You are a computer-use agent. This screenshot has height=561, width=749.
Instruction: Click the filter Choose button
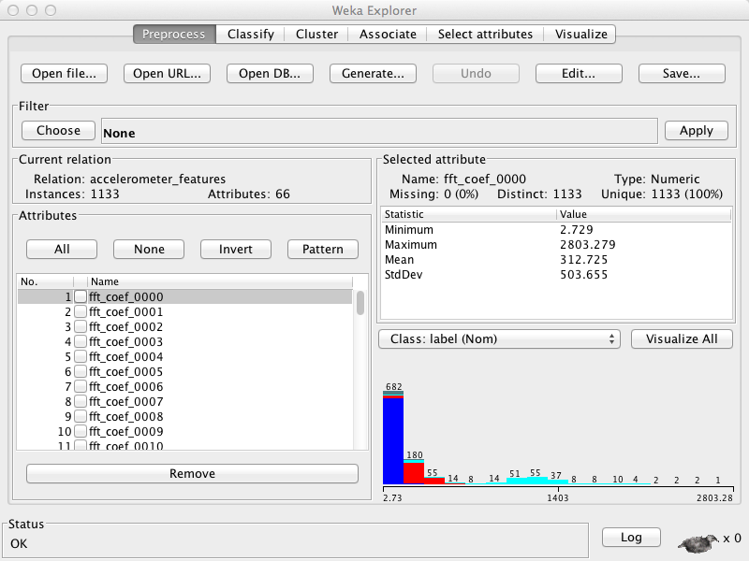tap(59, 130)
